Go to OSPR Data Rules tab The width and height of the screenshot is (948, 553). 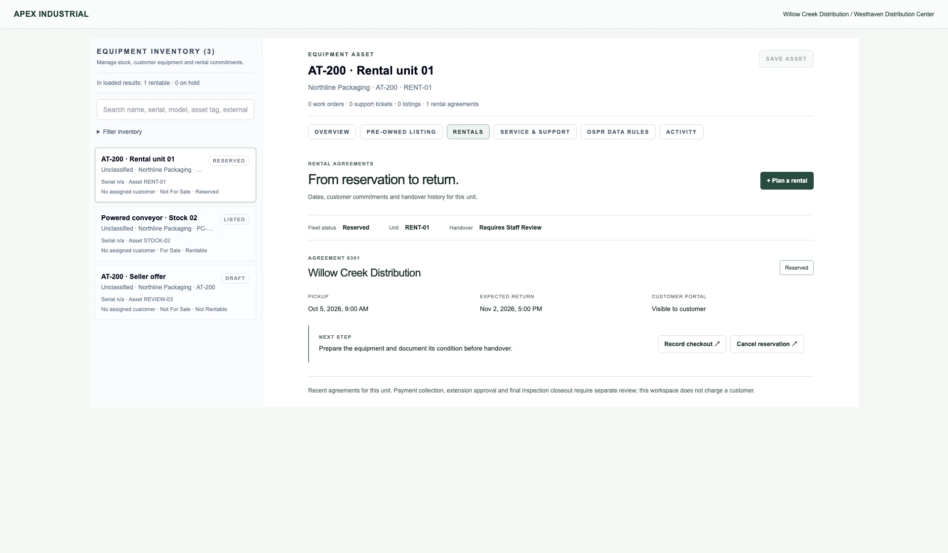click(x=618, y=132)
